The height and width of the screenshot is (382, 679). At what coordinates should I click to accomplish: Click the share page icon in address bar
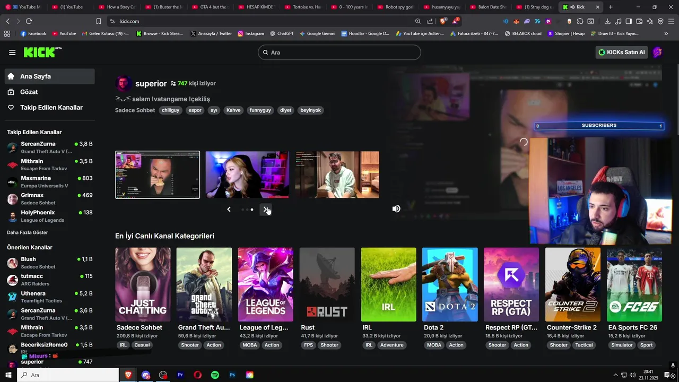coord(430,21)
